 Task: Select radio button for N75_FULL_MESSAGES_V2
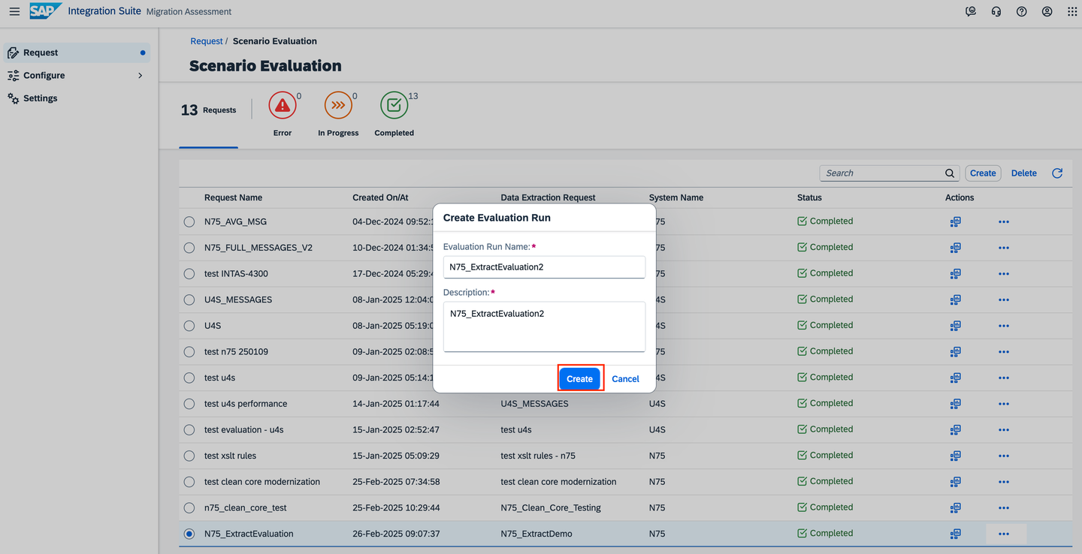(189, 248)
